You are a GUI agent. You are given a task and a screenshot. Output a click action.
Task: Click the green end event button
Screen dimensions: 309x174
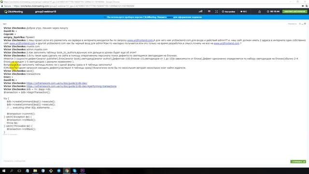tap(295, 12)
